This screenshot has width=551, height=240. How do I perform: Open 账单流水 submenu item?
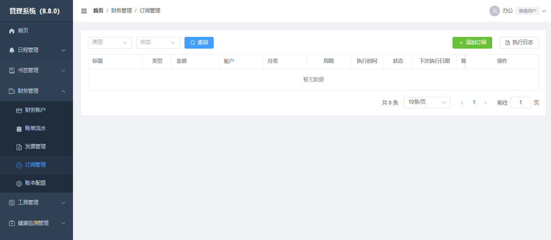36,129
